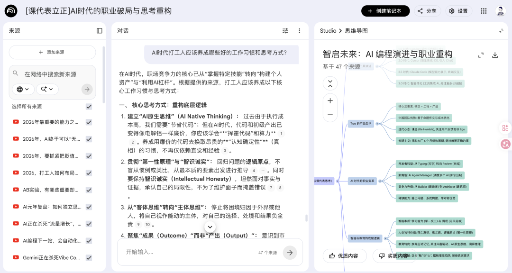Uncheck source AI编程下一站，会自动化...
The height and width of the screenshot is (273, 512).
click(89, 241)
